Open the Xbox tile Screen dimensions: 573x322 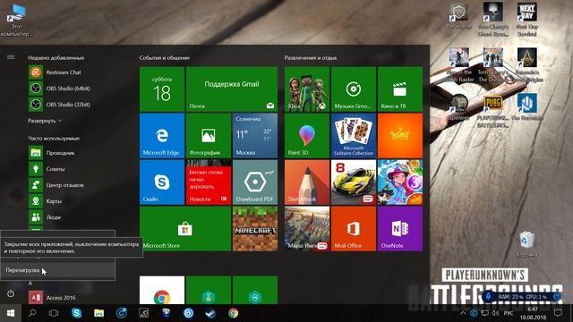(307, 89)
